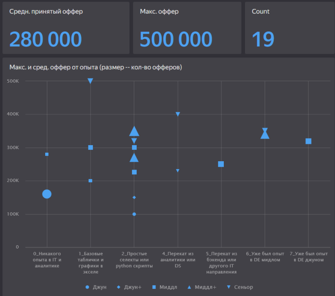
Task: Click the 500K y-axis label
Action: pyautogui.click(x=13, y=81)
